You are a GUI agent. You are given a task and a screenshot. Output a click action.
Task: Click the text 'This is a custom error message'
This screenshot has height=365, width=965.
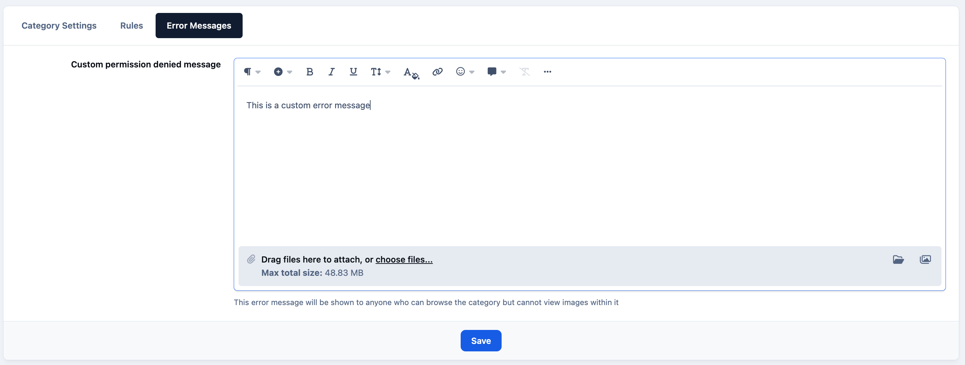click(x=308, y=106)
